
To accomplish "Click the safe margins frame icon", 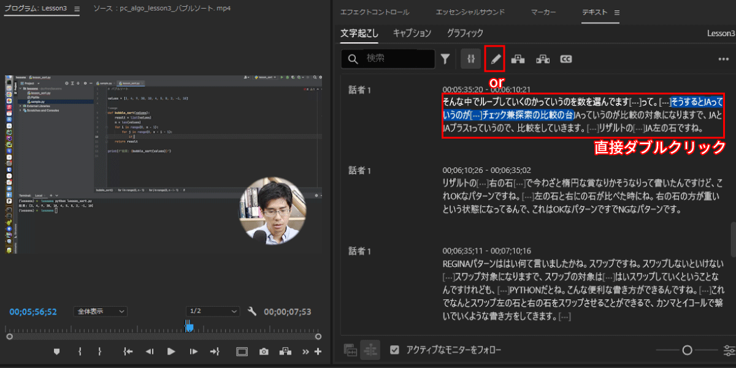I will tap(242, 351).
